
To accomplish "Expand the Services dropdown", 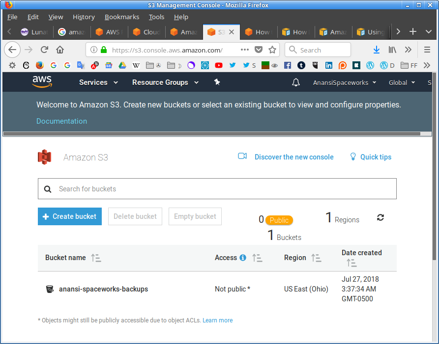I will (x=98, y=82).
